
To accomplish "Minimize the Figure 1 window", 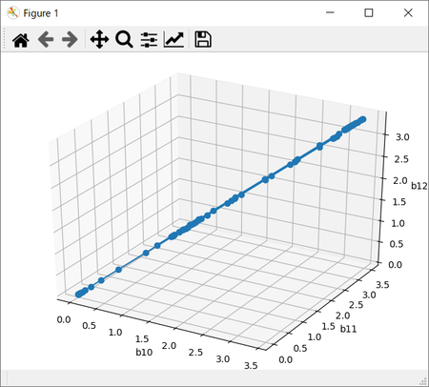I will point(330,12).
